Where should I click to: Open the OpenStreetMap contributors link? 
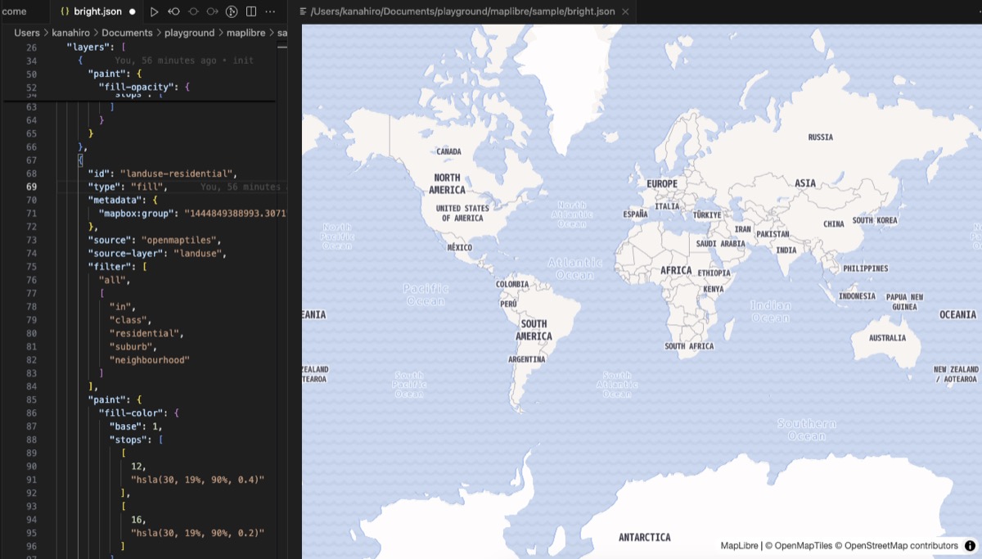897,546
